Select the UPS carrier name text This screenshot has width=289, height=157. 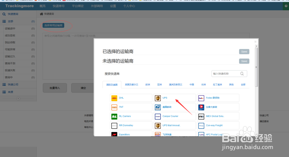tap(165, 98)
